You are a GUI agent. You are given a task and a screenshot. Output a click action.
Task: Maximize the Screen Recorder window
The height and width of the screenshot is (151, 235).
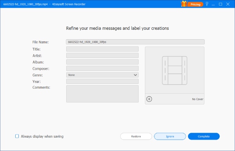(x=221, y=4)
